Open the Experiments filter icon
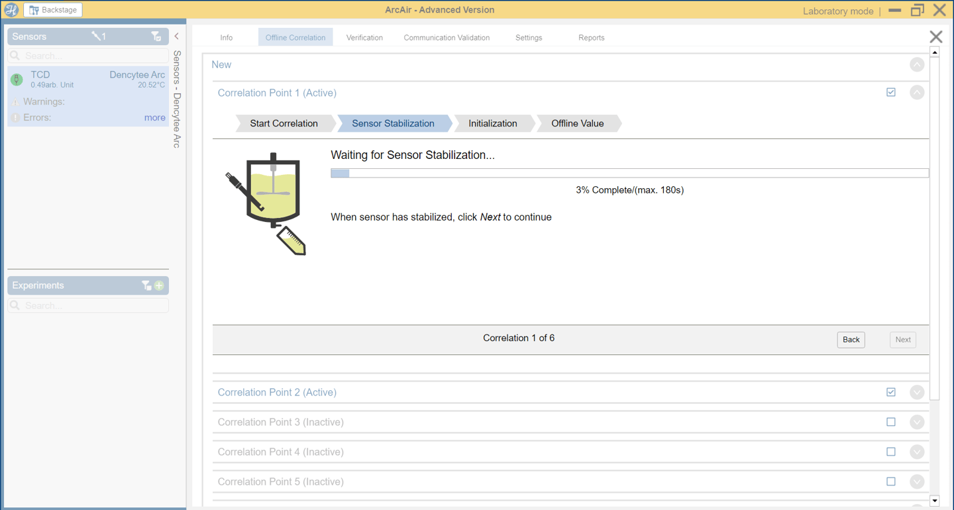The image size is (954, 510). point(146,285)
